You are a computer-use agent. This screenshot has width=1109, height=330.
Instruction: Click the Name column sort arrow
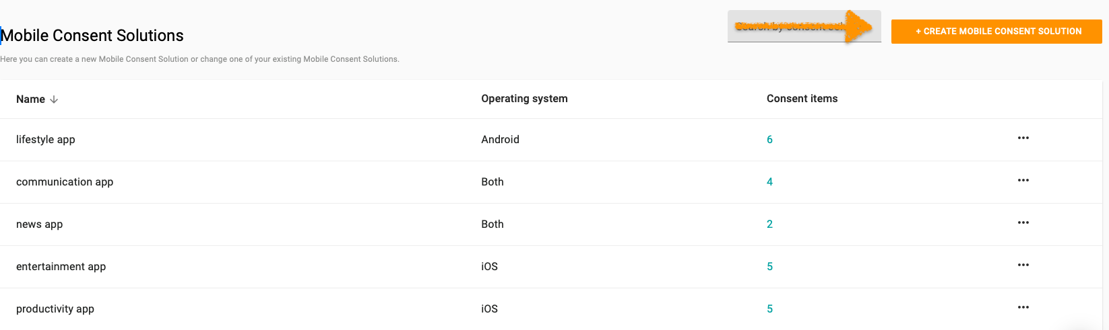[x=54, y=99]
